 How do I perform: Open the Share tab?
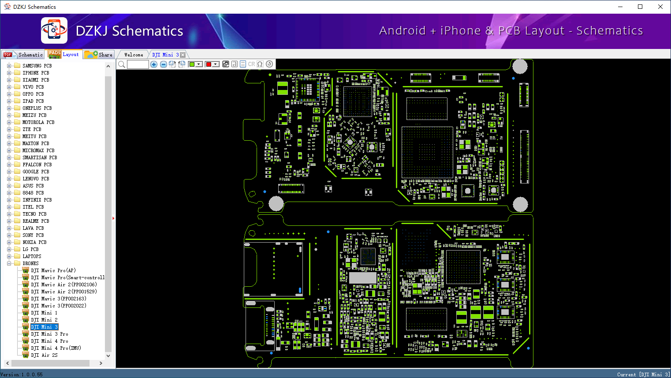point(99,55)
